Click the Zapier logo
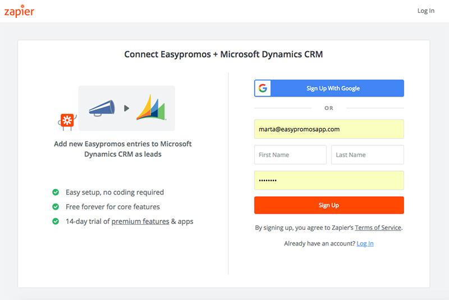Viewport: 449px width, 300px height. coord(19,11)
